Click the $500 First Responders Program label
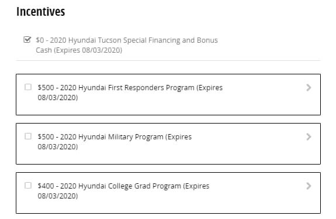This screenshot has height=219, width=336. pyautogui.click(x=130, y=93)
